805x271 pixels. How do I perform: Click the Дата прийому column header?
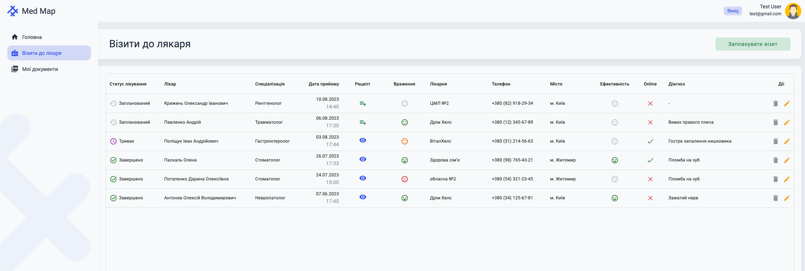tap(324, 84)
